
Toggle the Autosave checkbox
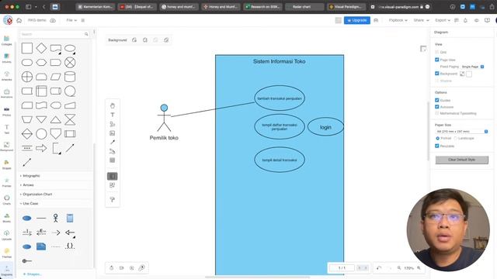(436, 107)
